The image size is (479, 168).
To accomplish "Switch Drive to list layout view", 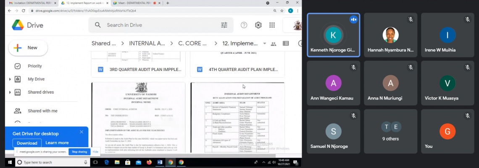I will coord(286,43).
